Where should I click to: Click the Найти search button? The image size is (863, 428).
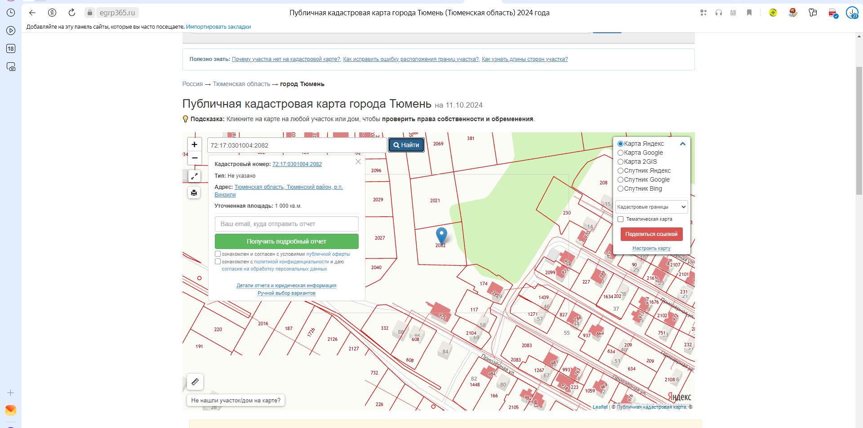click(406, 145)
